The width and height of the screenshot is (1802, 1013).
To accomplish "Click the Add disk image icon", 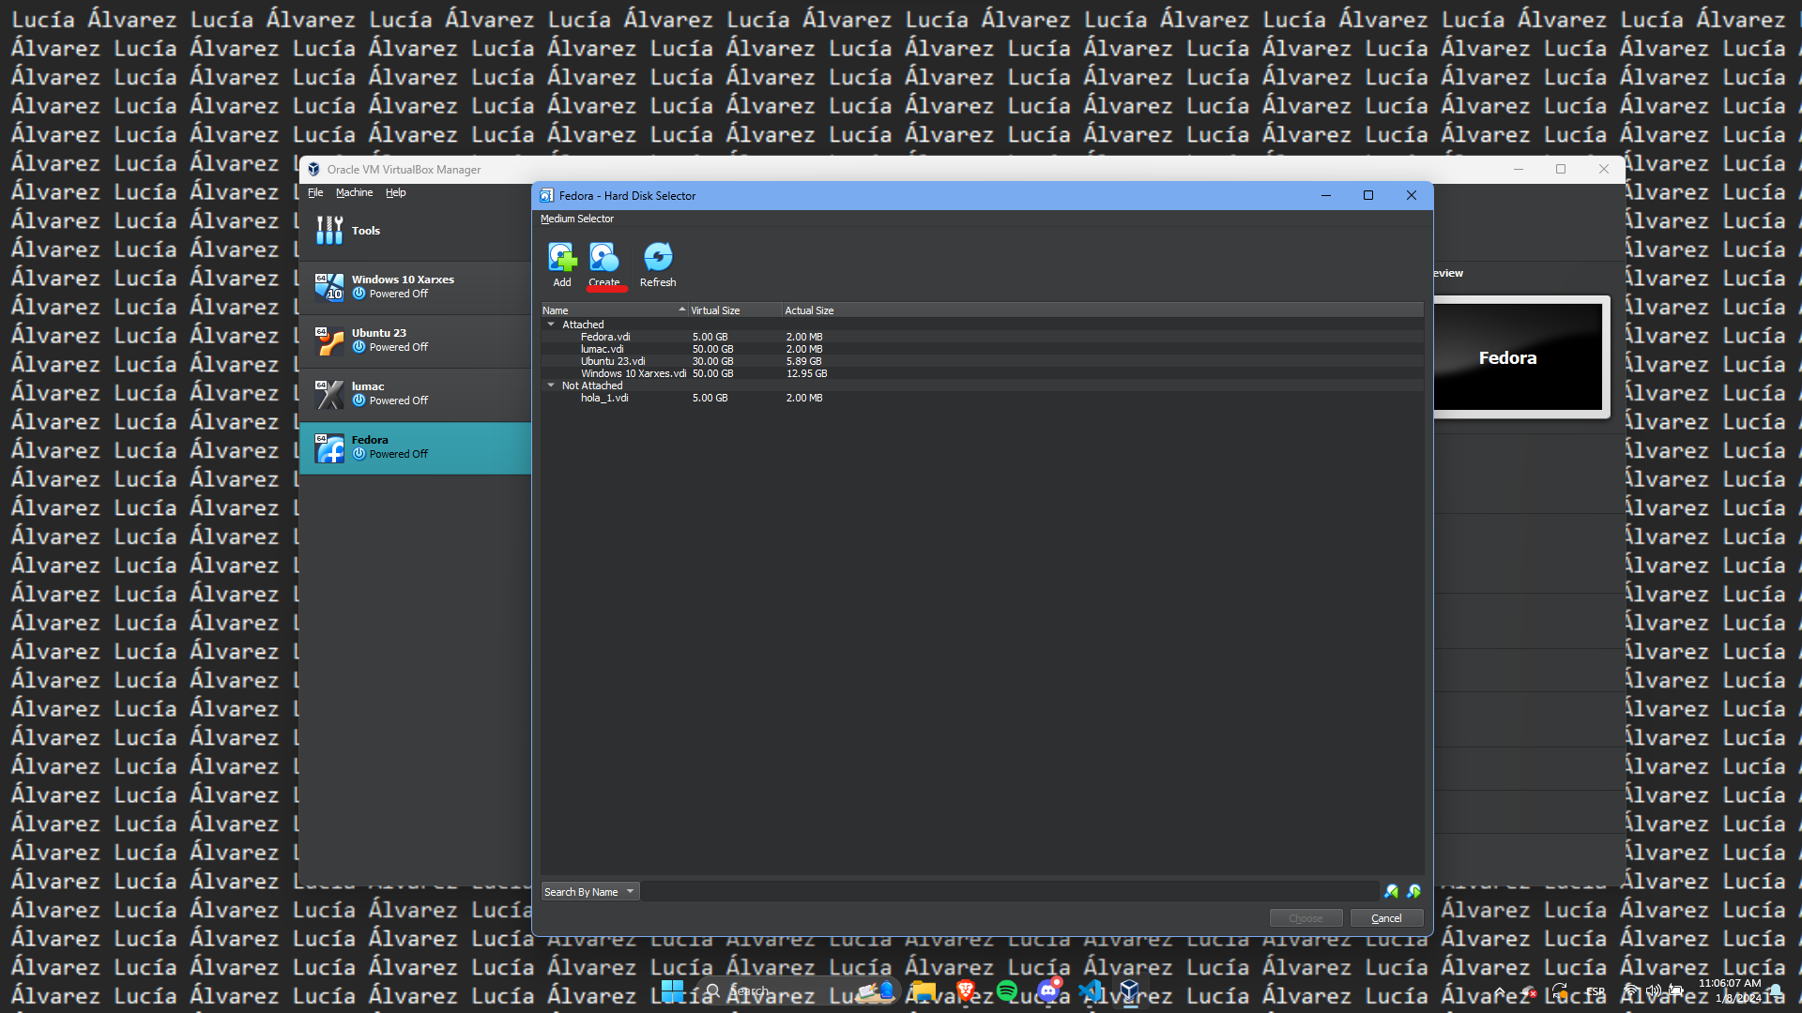I will [561, 257].
